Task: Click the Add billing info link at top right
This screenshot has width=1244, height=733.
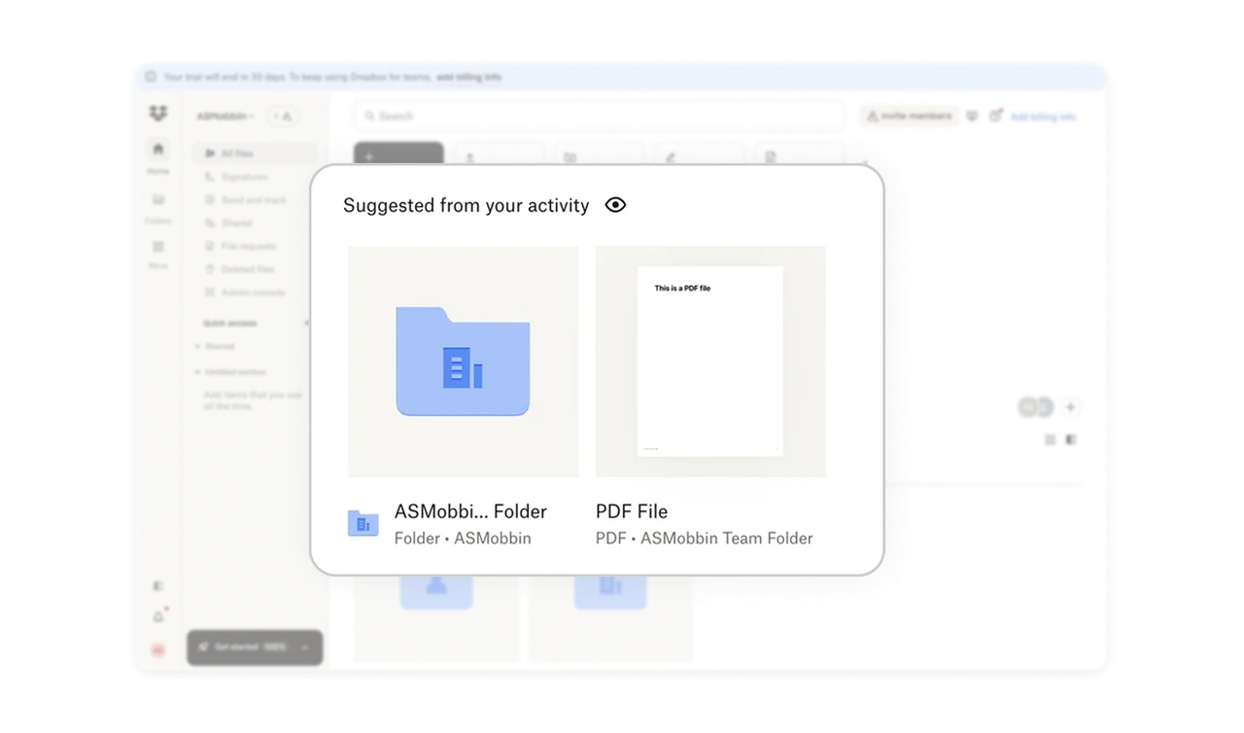Action: pos(1043,117)
